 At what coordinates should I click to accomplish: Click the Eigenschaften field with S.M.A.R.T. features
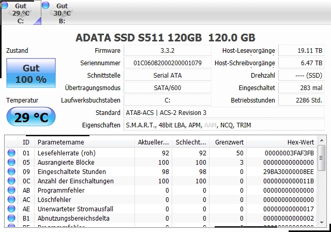[224, 125]
